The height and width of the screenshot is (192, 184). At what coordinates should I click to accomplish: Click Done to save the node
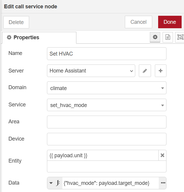click(169, 22)
